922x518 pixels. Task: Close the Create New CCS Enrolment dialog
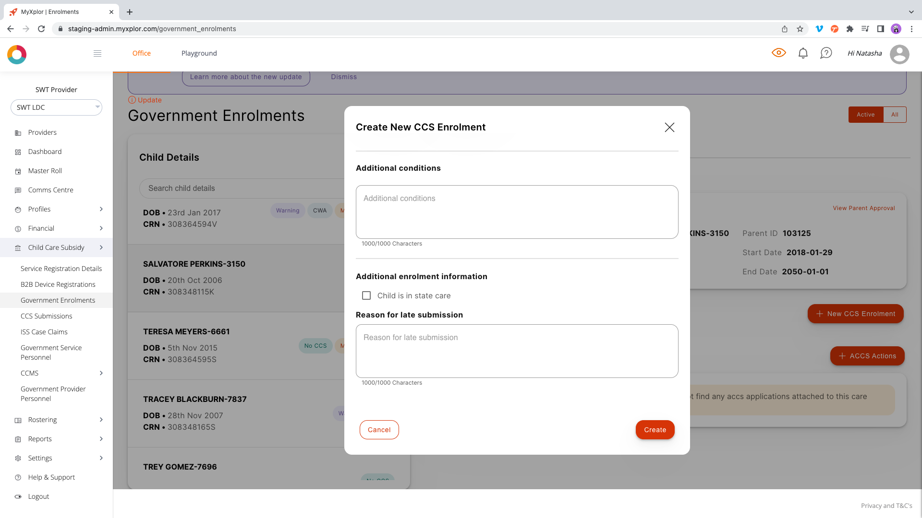point(669,127)
